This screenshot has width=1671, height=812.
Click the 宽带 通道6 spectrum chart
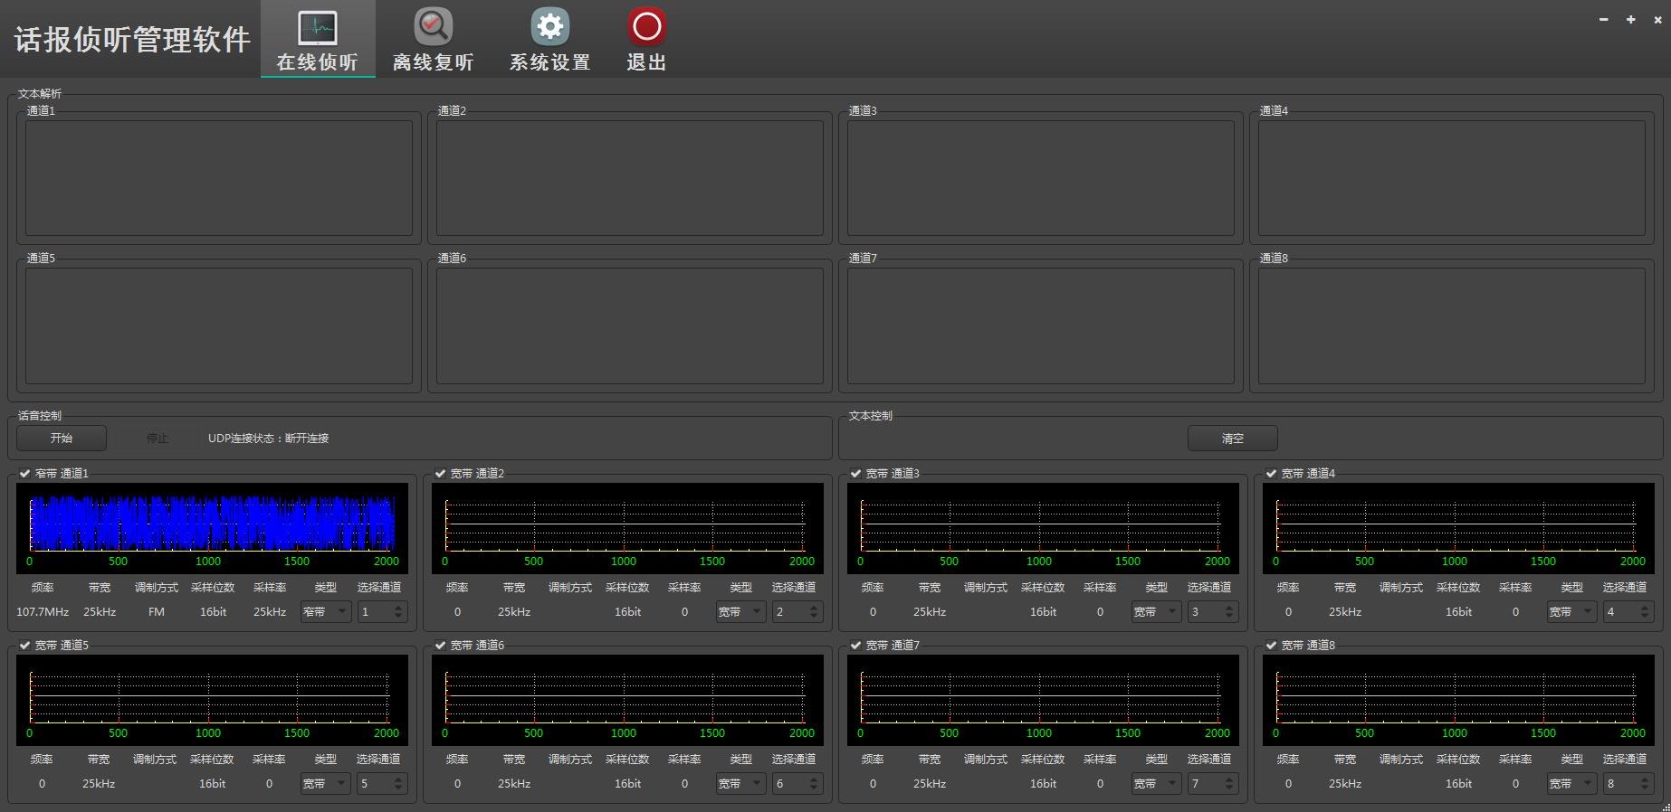click(x=627, y=700)
